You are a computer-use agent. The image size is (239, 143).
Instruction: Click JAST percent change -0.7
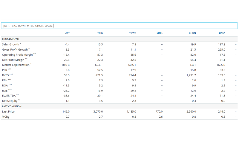click(67, 117)
